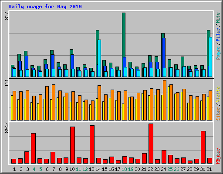Screen dimensions: 223x174
Task: Click day label 22 on the x-axis
Action: point(150,169)
